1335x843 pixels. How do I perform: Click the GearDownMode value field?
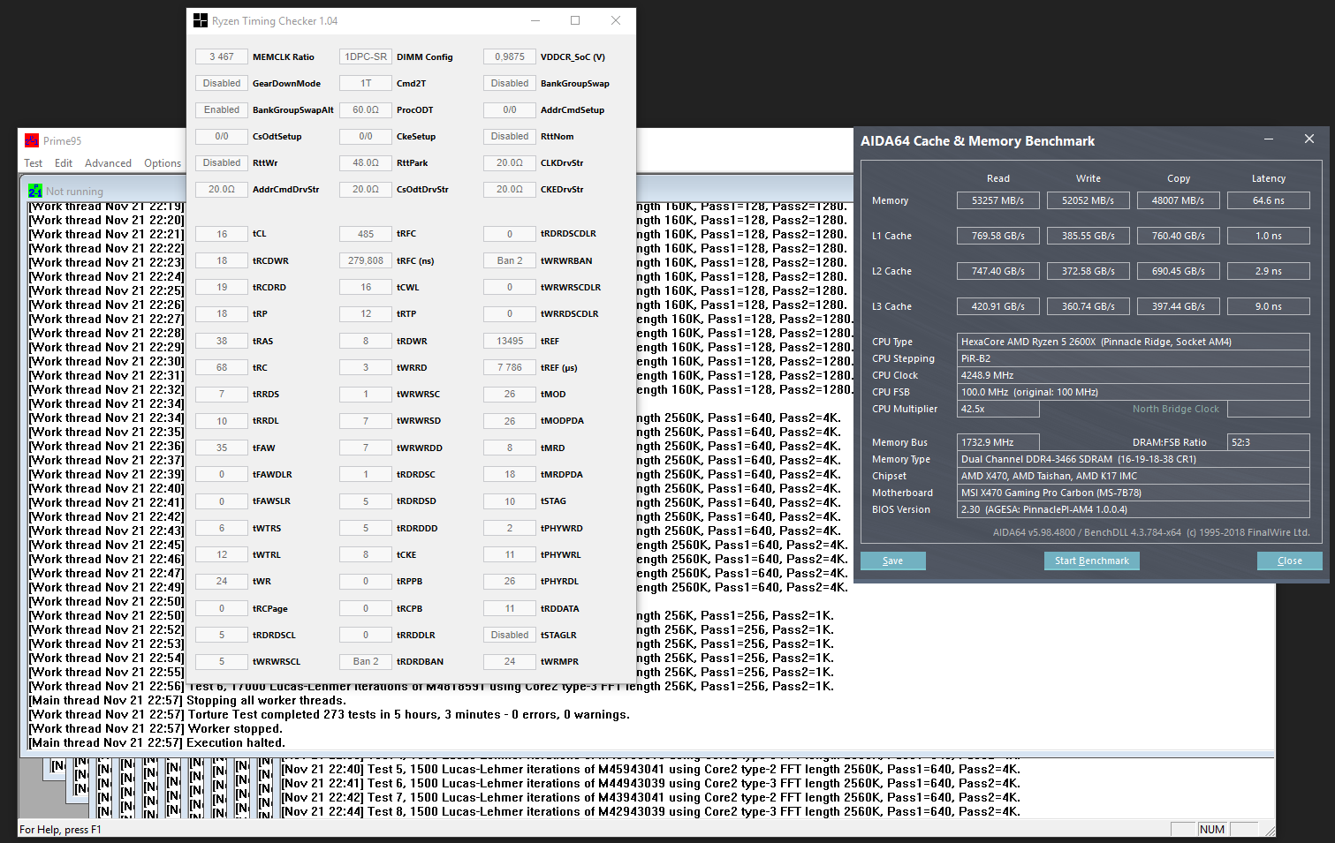coord(222,83)
